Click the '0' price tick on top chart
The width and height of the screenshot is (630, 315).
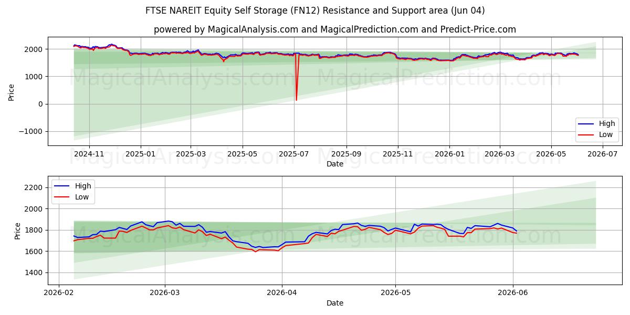point(41,104)
